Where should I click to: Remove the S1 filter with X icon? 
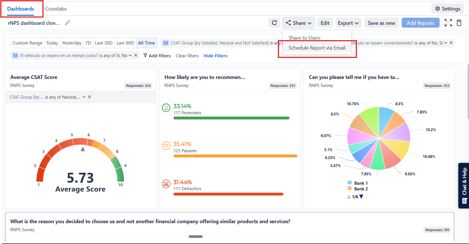click(136, 55)
